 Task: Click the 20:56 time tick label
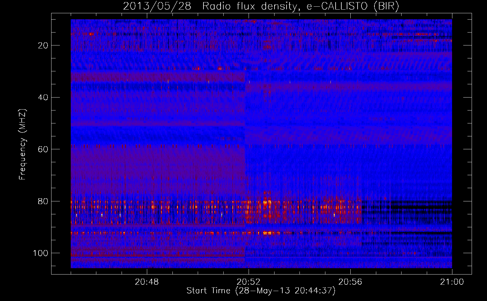point(350,282)
